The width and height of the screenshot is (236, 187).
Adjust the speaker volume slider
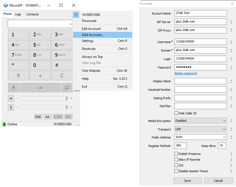(44, 98)
